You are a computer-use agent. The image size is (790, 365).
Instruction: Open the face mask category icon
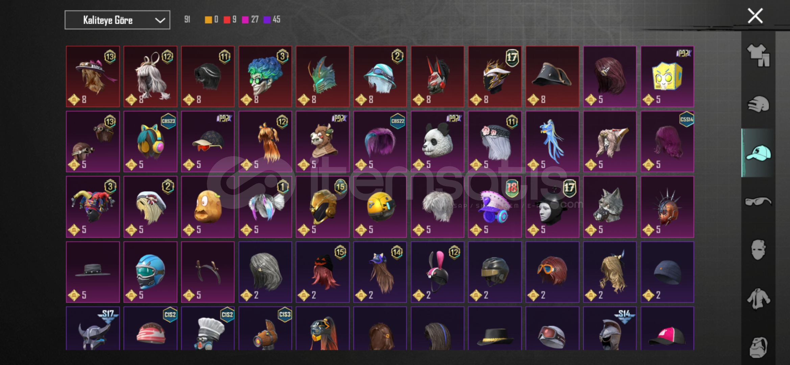tap(758, 250)
